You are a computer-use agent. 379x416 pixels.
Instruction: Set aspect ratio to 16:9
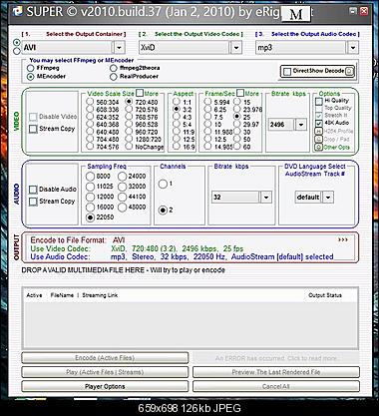177,147
